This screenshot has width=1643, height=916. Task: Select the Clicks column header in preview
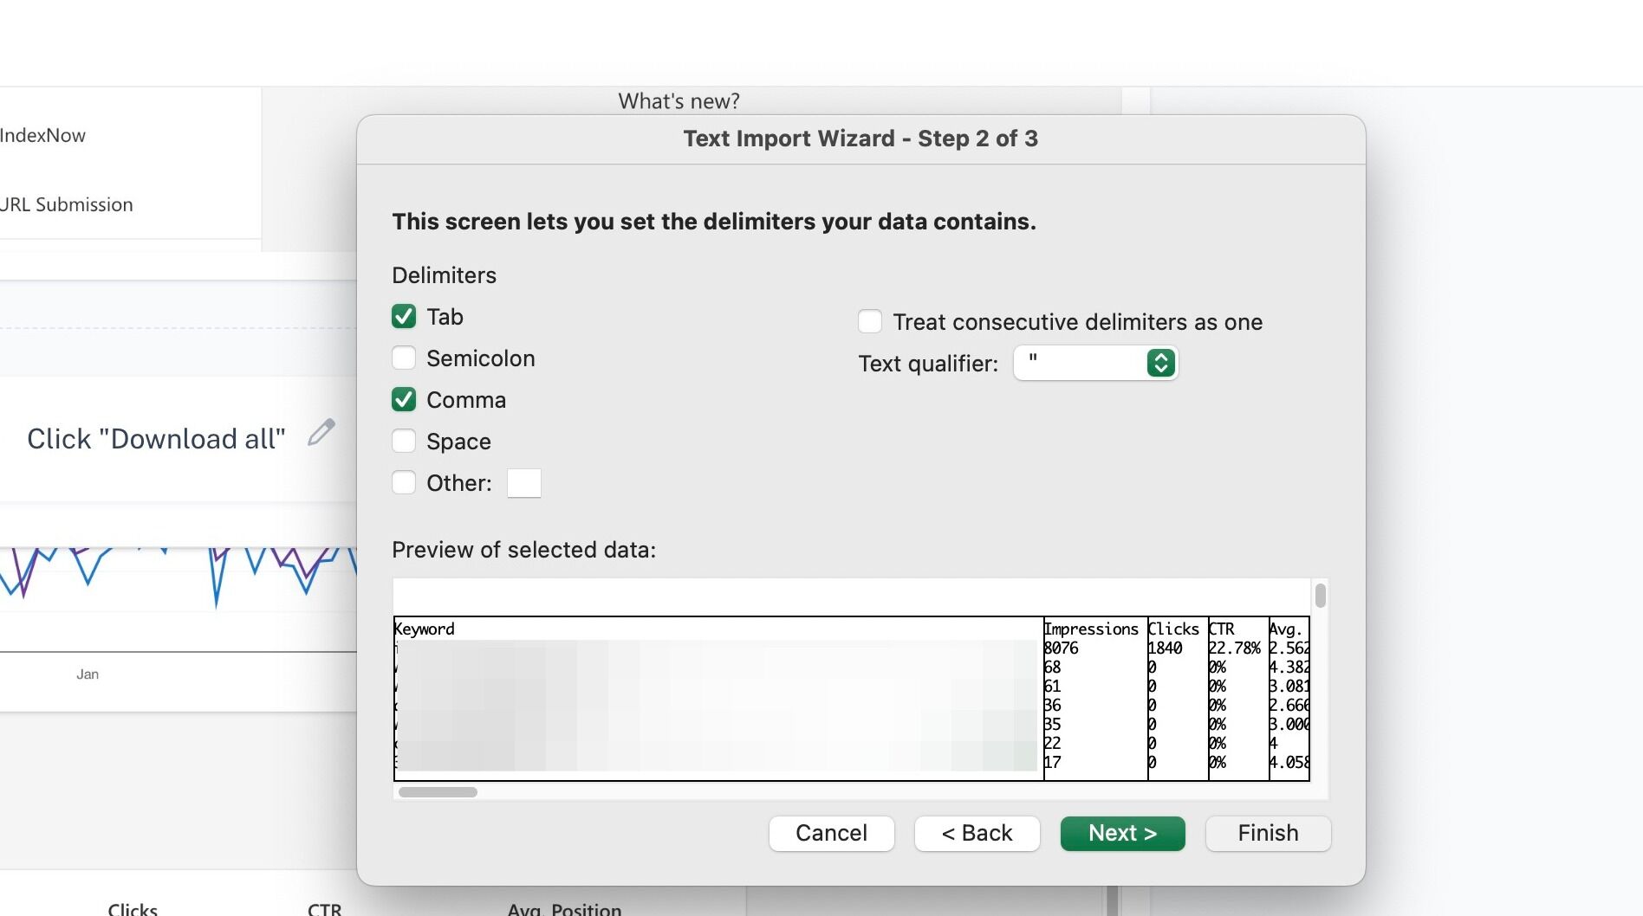[1173, 629]
